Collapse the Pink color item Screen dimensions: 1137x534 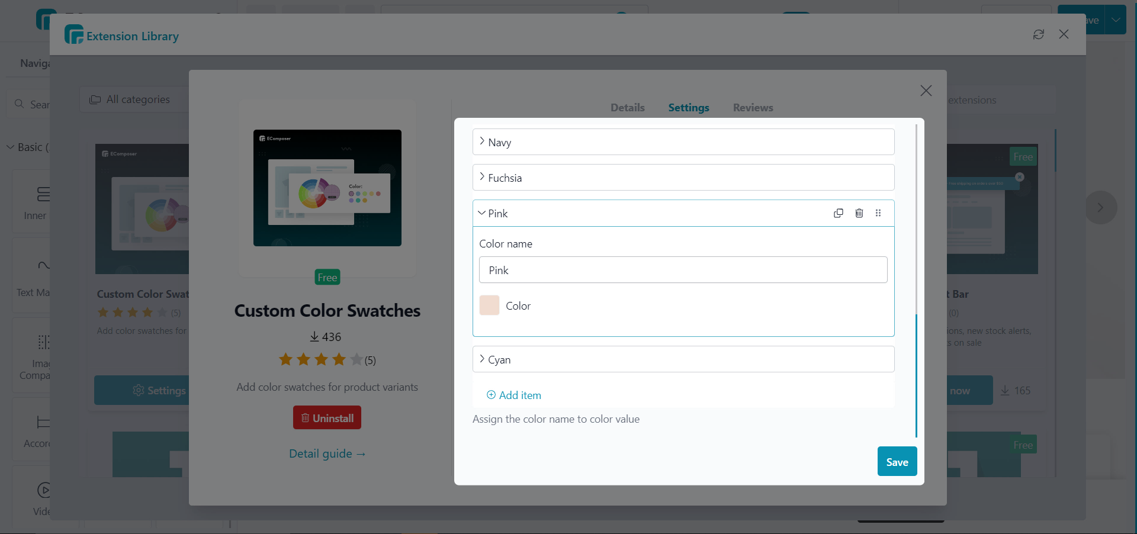tap(481, 213)
